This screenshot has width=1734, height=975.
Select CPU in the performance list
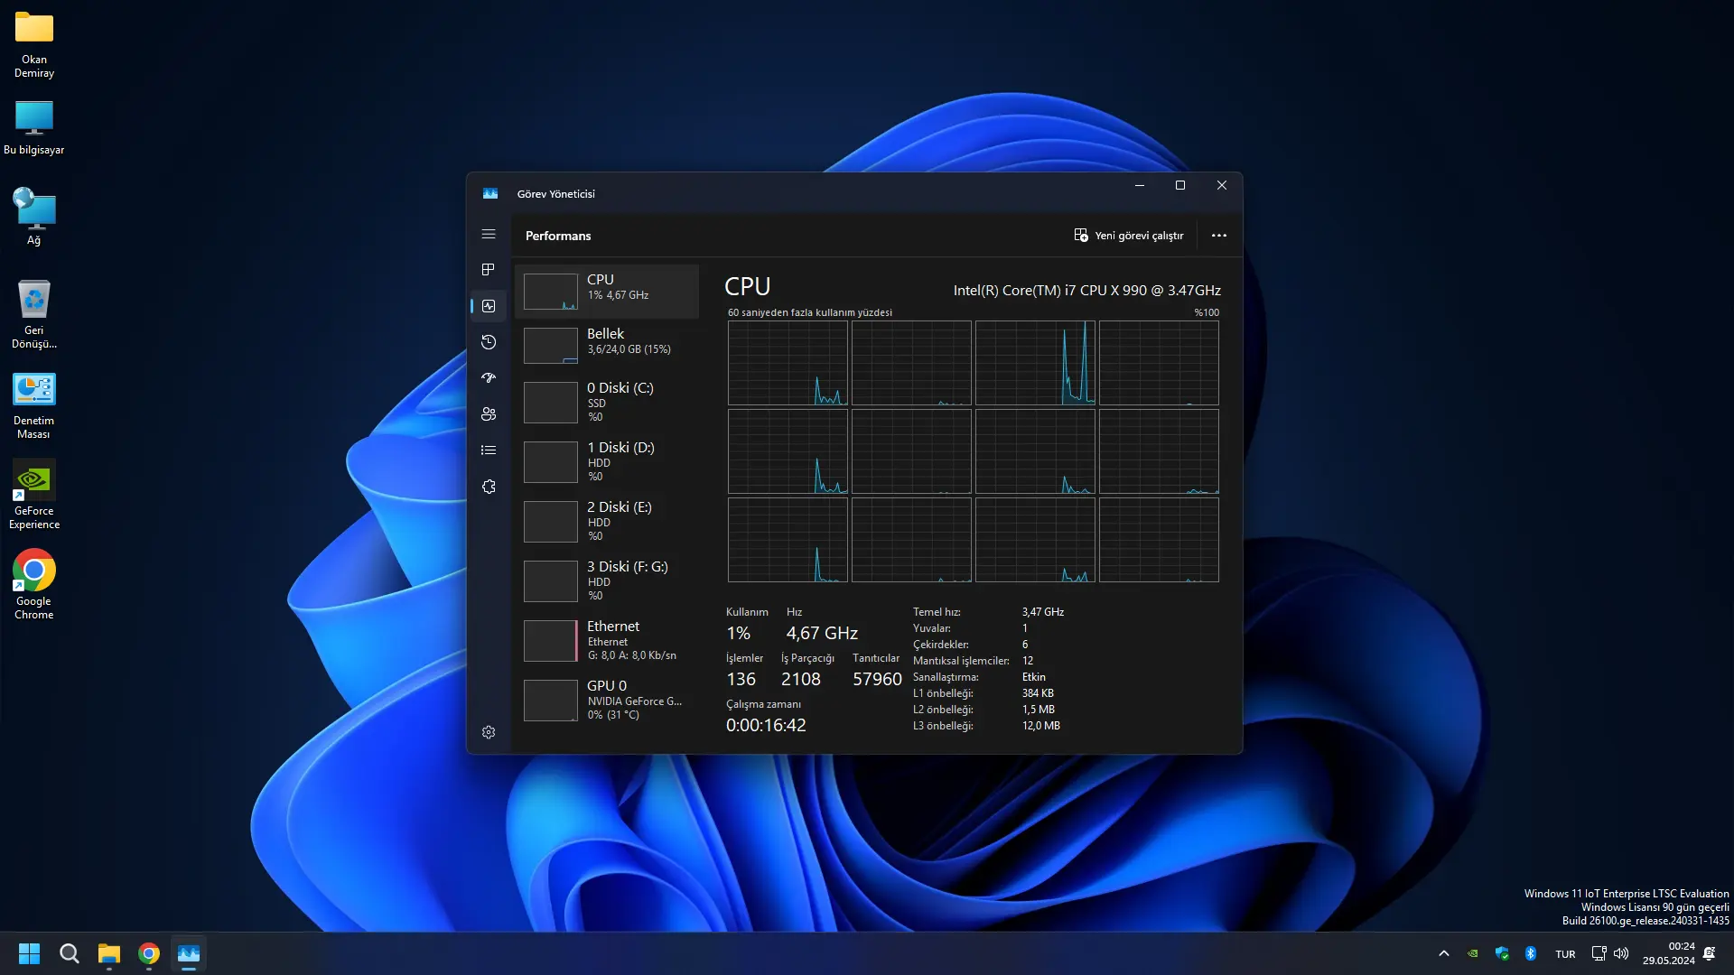(607, 292)
